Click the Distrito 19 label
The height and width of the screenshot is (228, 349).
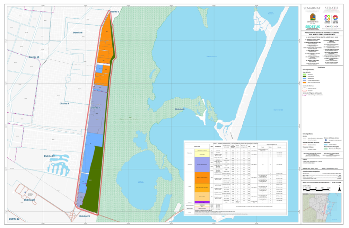click(x=49, y=156)
